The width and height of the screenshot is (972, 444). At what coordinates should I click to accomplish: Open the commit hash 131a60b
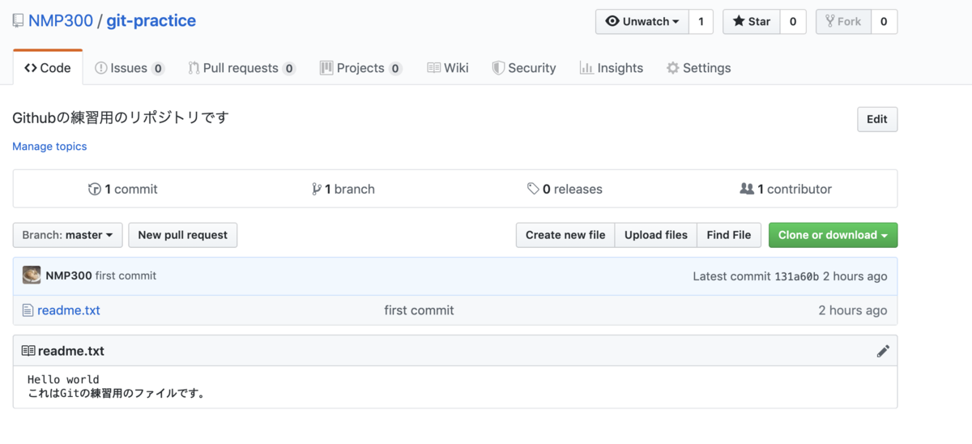tap(796, 276)
